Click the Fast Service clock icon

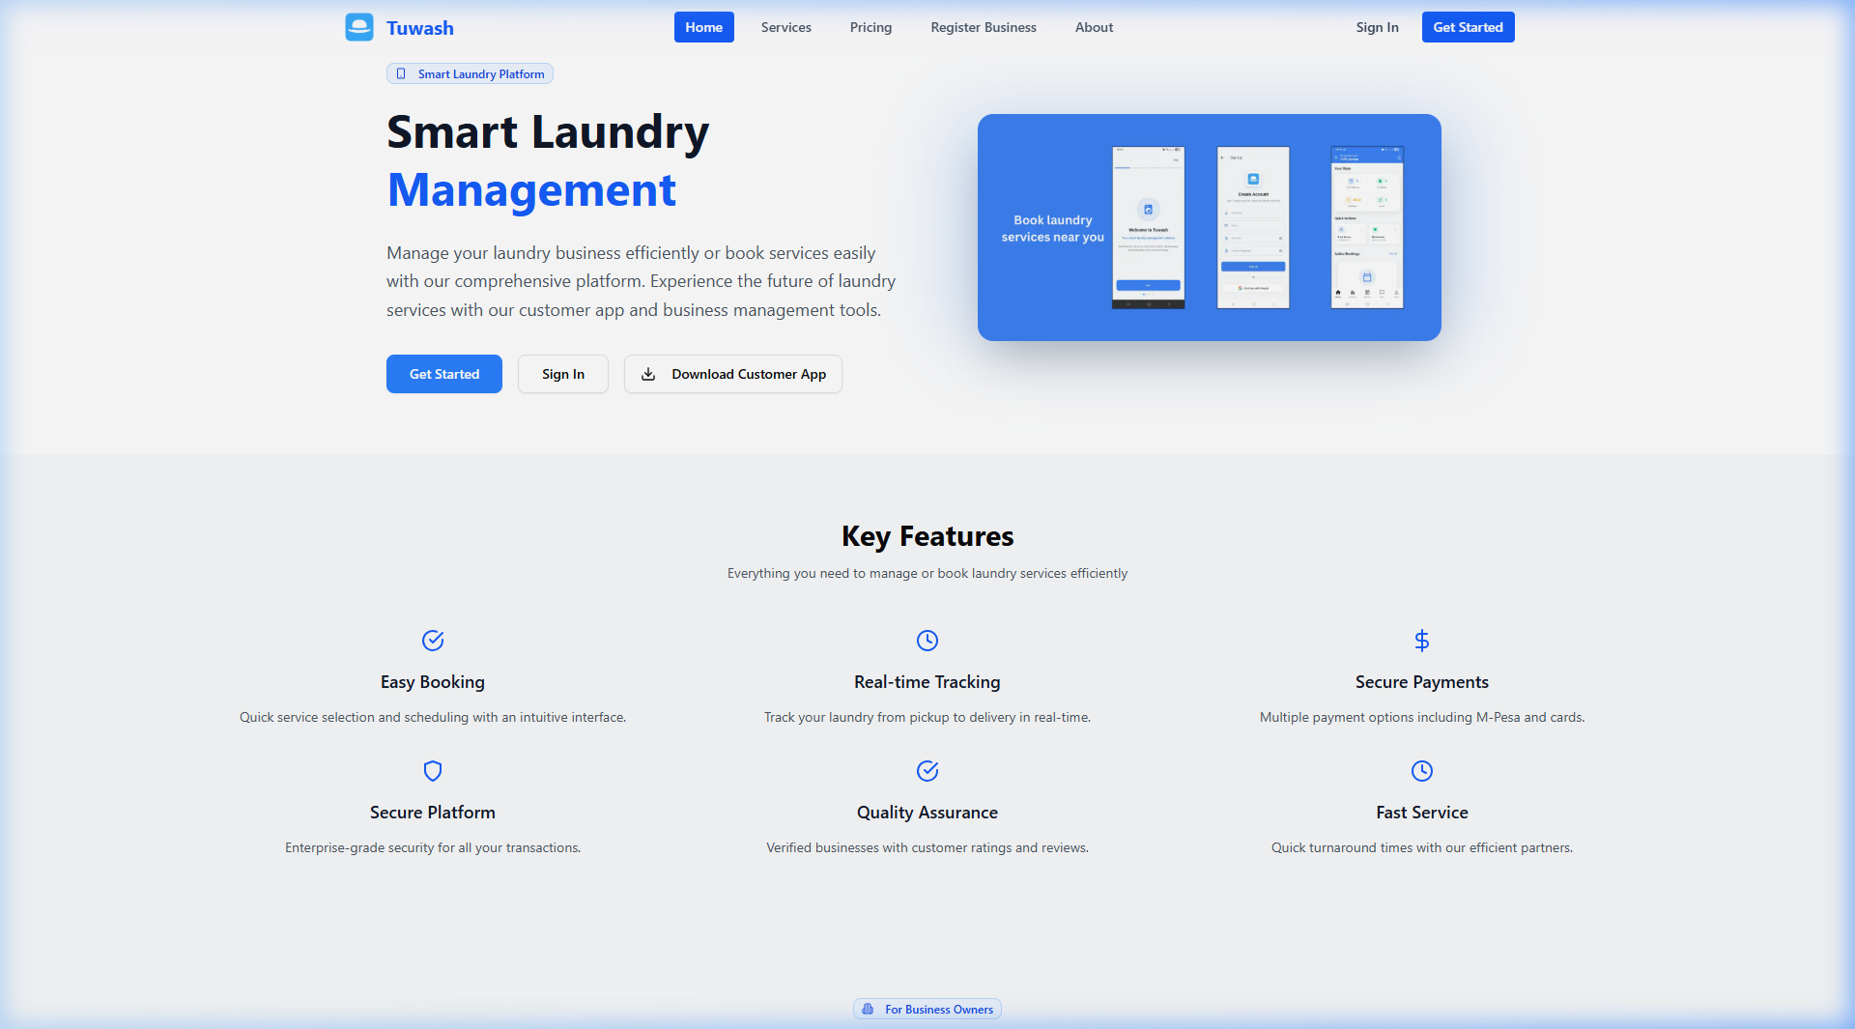pyautogui.click(x=1421, y=771)
